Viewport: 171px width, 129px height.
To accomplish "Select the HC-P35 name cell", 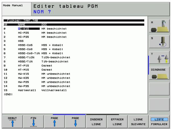I will pos(23,37).
